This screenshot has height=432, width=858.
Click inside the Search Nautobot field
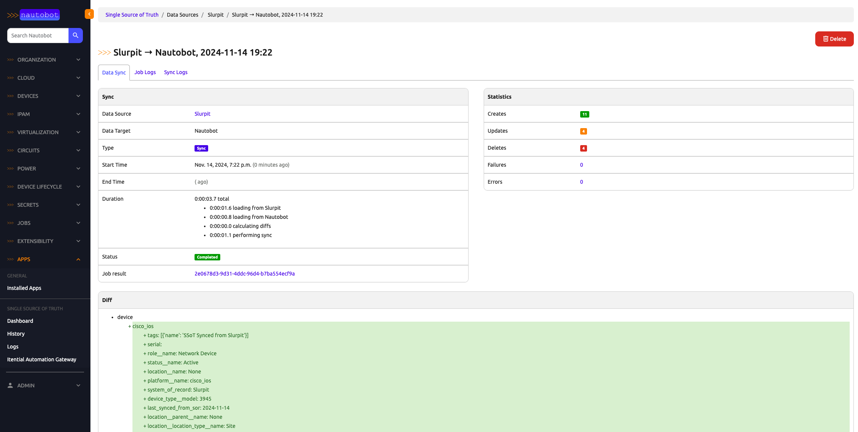37,35
